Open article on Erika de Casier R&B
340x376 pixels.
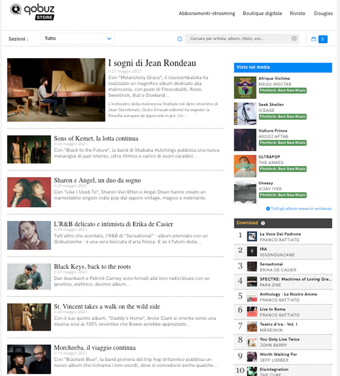[114, 224]
